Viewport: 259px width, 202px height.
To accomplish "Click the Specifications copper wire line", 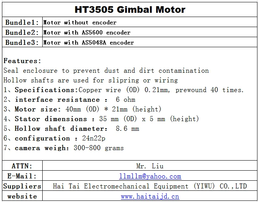I will click(124, 90).
